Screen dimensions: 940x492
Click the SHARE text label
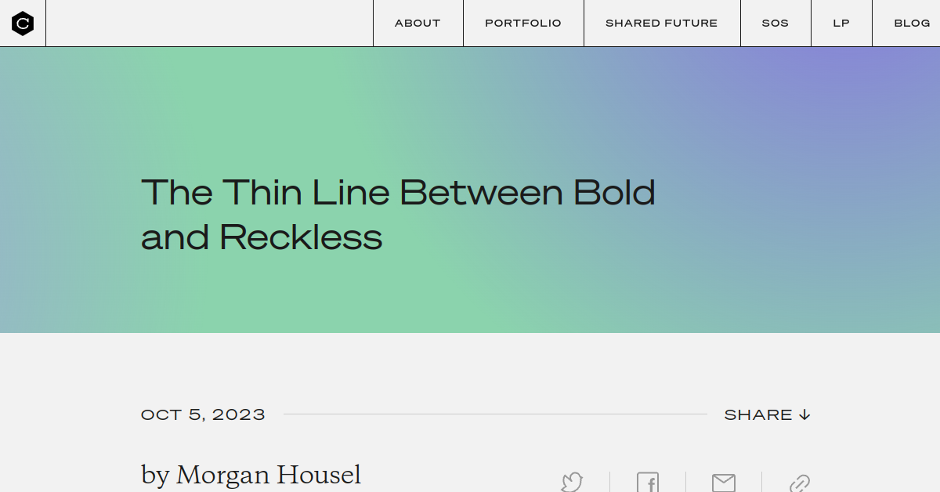coord(758,414)
